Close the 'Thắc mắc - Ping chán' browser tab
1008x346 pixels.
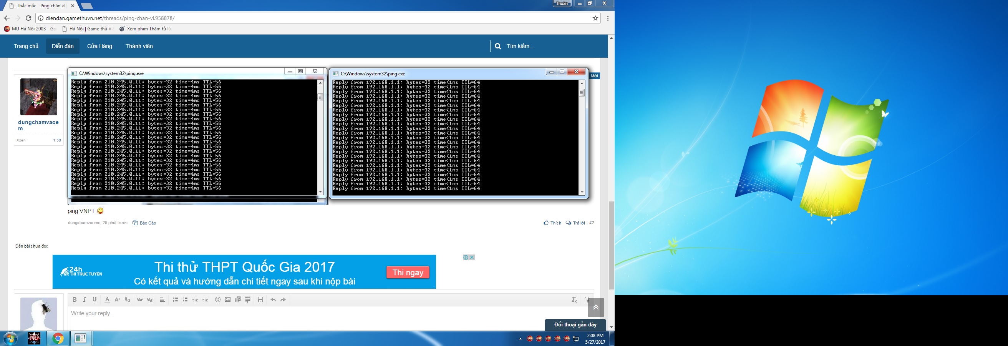tap(72, 6)
